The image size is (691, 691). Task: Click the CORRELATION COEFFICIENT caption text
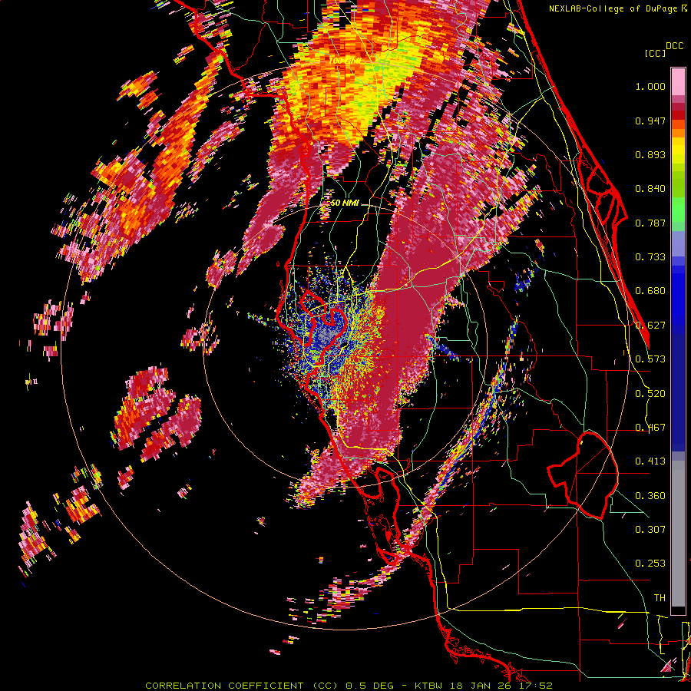point(241,686)
